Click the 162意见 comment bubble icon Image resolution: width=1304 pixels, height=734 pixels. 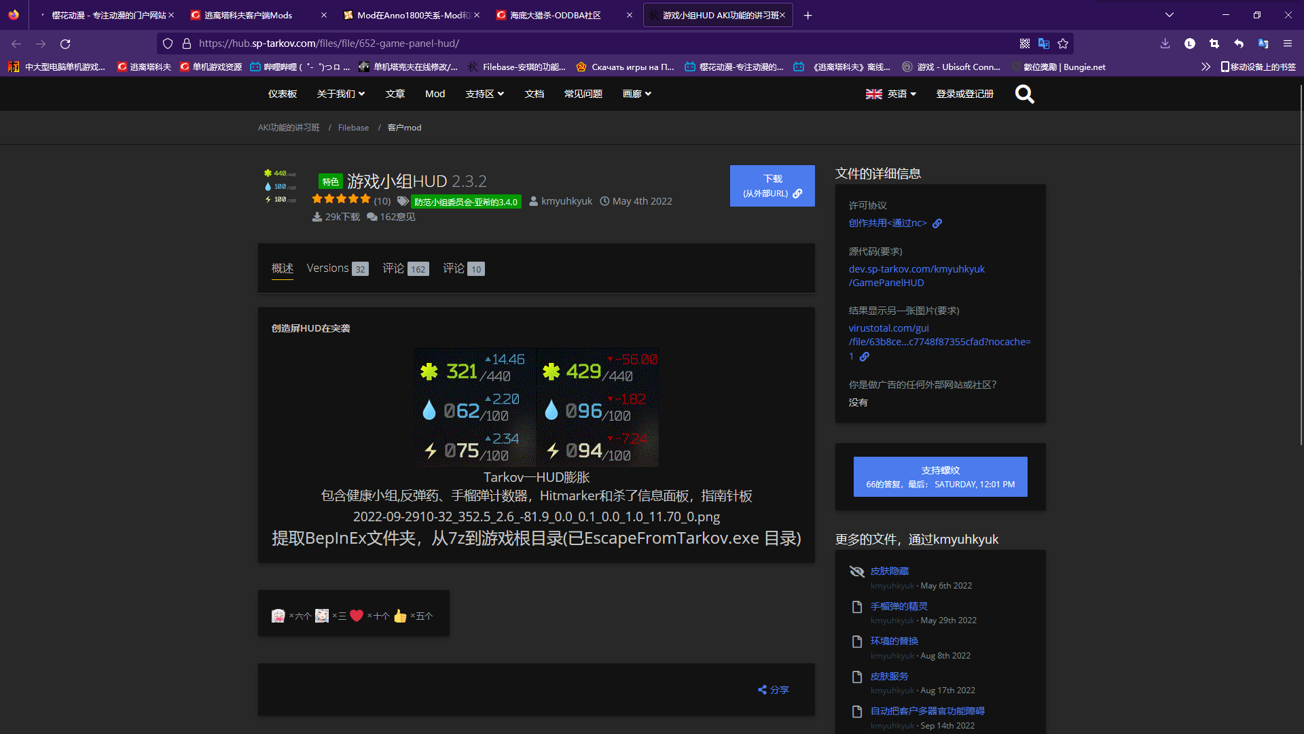[x=372, y=216]
